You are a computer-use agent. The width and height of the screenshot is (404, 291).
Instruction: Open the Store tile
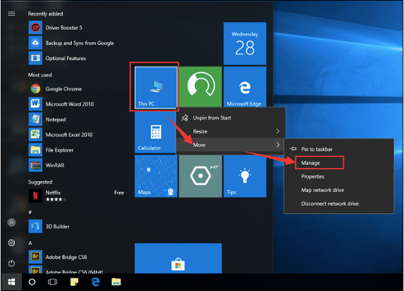178,258
